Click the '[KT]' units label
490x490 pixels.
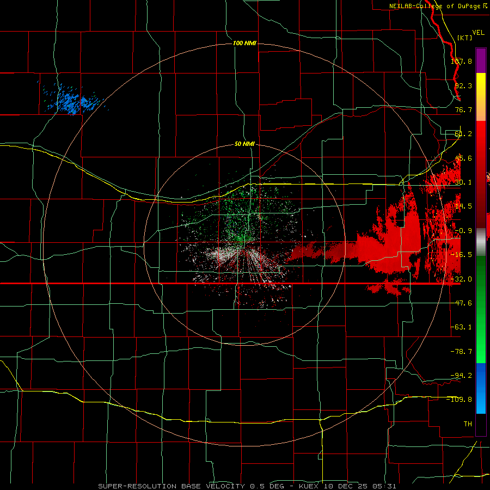[464, 38]
